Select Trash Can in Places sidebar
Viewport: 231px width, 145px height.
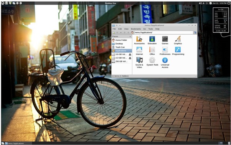(122, 47)
